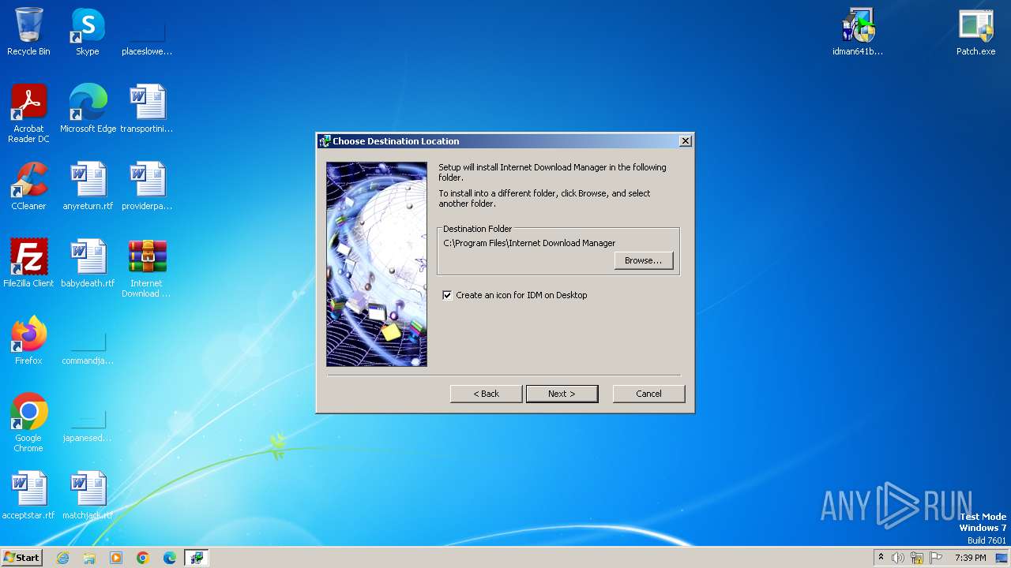Go to previous step with Back
The height and width of the screenshot is (568, 1011).
[x=486, y=394]
